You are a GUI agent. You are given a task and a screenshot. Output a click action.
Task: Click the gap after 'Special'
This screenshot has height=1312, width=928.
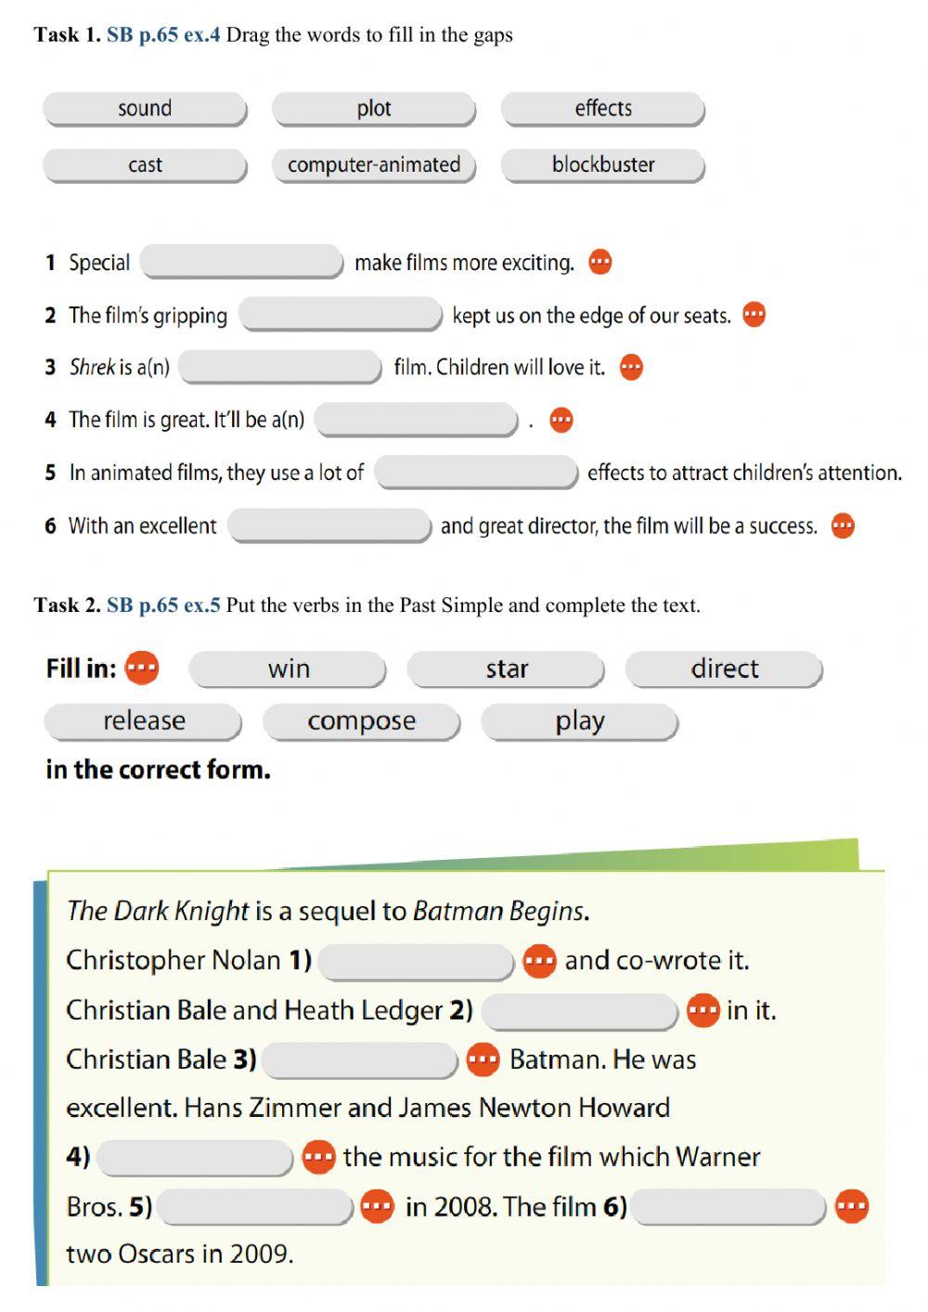(x=242, y=263)
